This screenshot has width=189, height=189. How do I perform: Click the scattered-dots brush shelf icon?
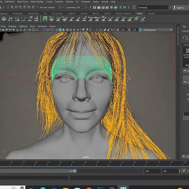point(136,19)
